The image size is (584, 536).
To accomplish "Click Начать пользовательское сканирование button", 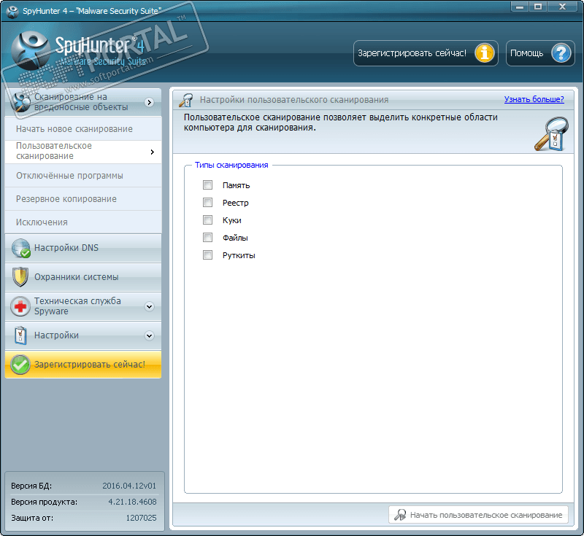I will pyautogui.click(x=478, y=515).
